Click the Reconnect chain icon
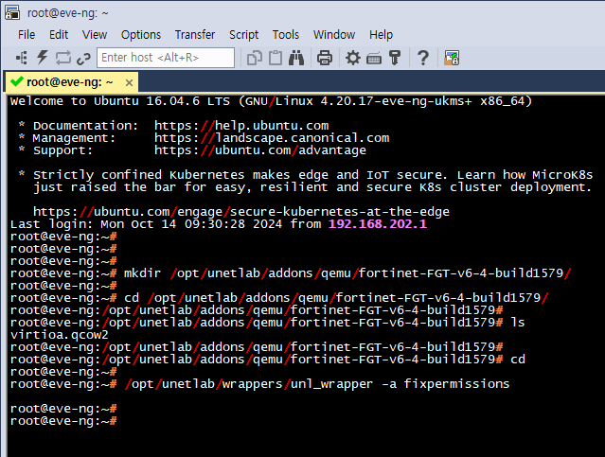Viewport: 605px width, 457px height. click(x=83, y=59)
